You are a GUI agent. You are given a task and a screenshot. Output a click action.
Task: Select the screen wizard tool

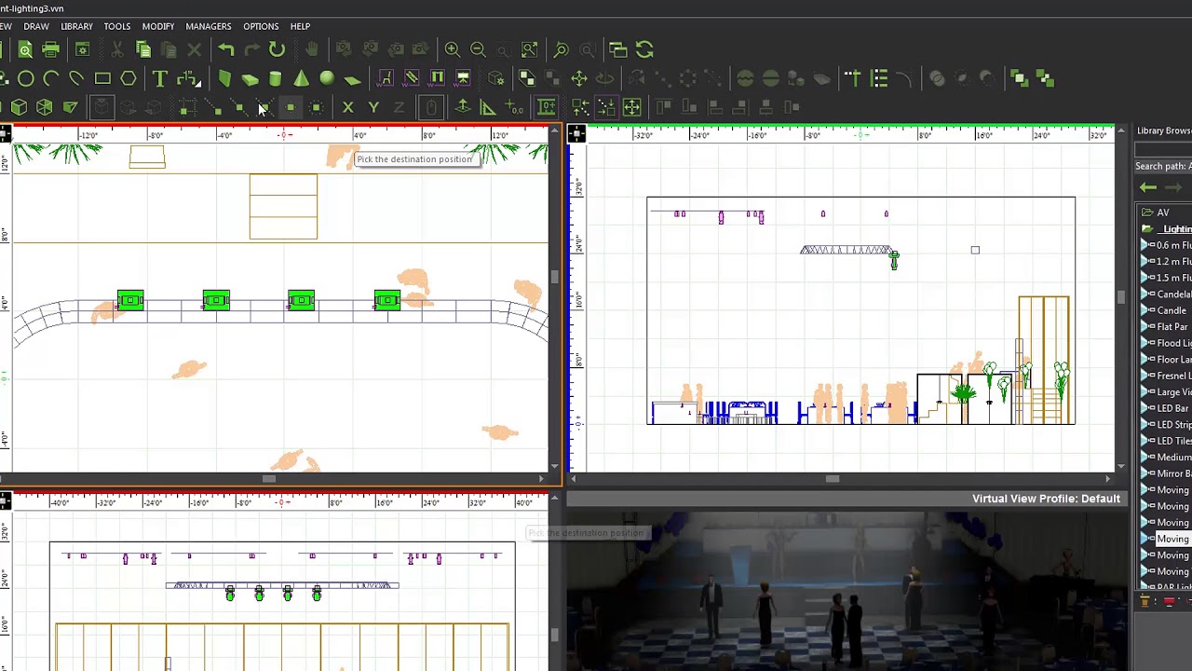(463, 78)
